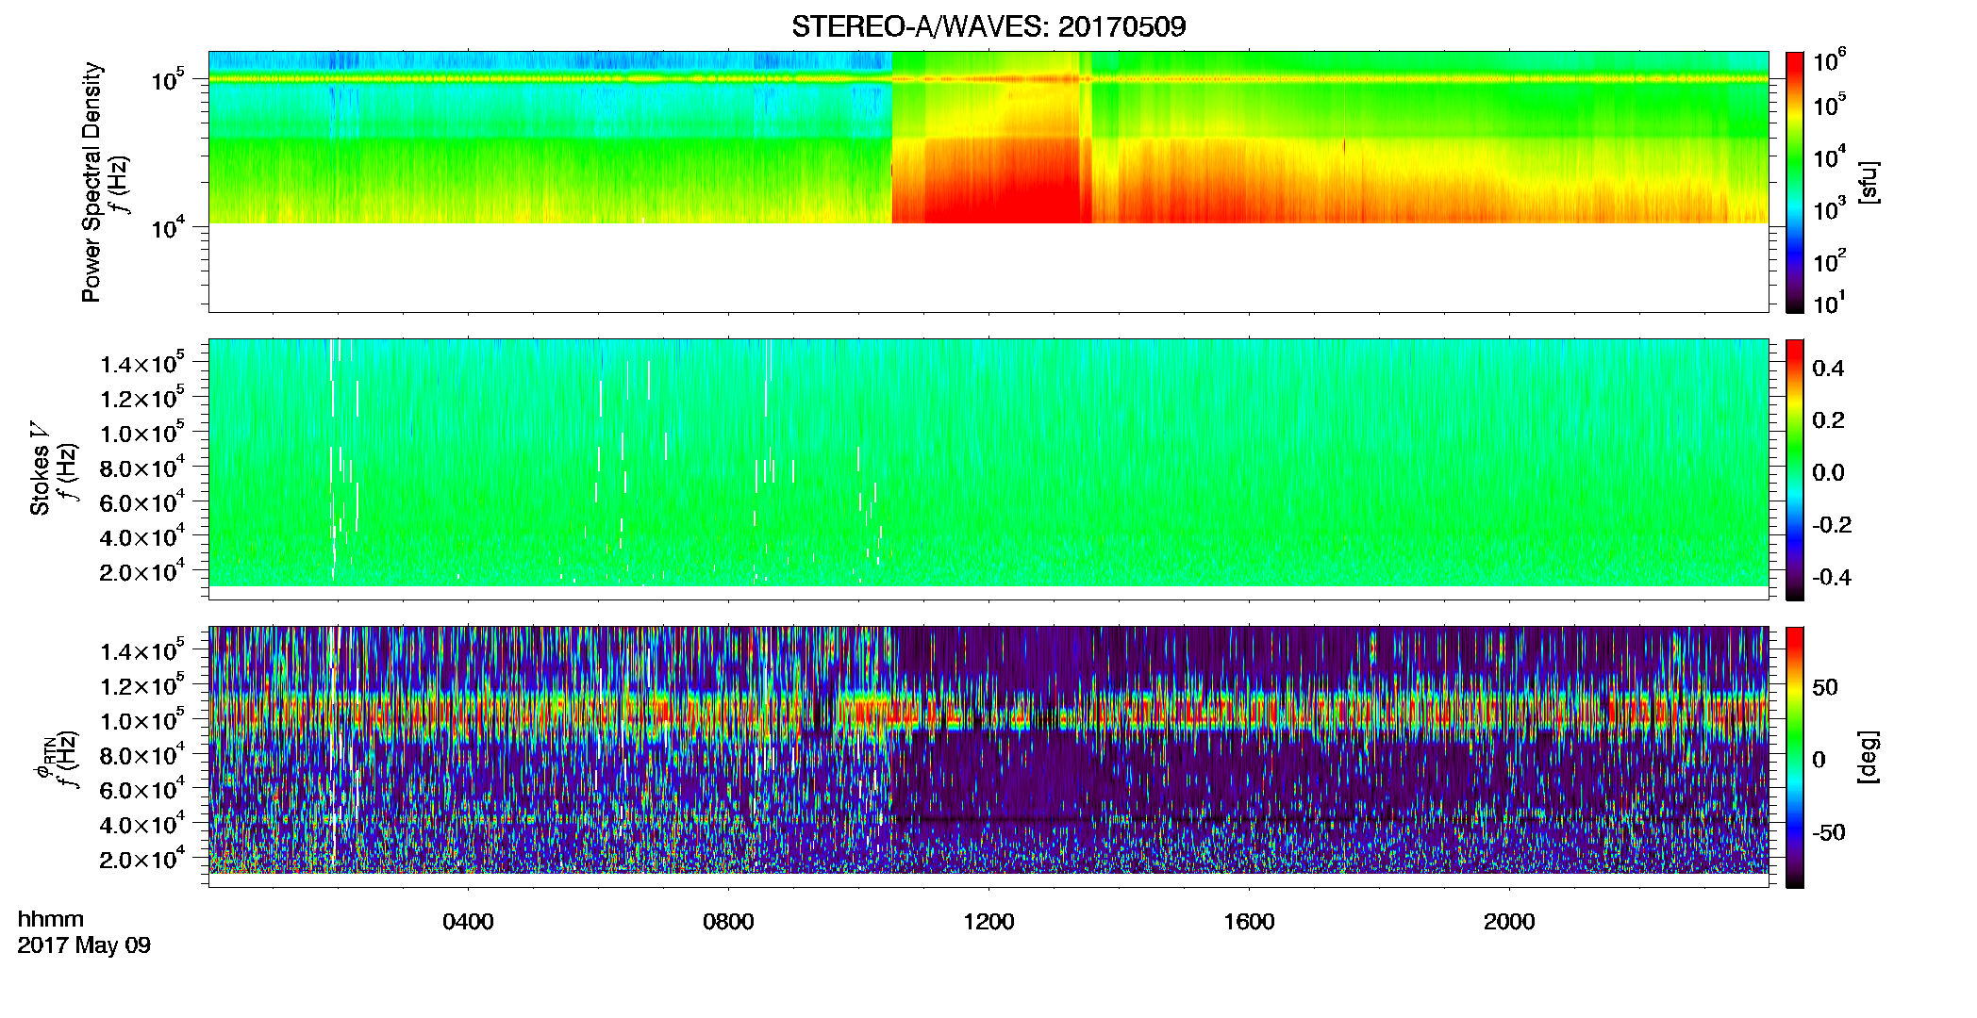Click the plot title STEREO-A/WAVES: 20170509

tap(988, 26)
